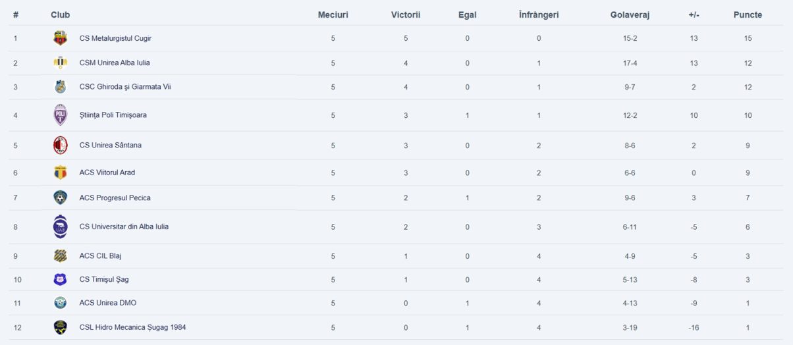Click the ACS CIL Blaj crest

(60, 256)
